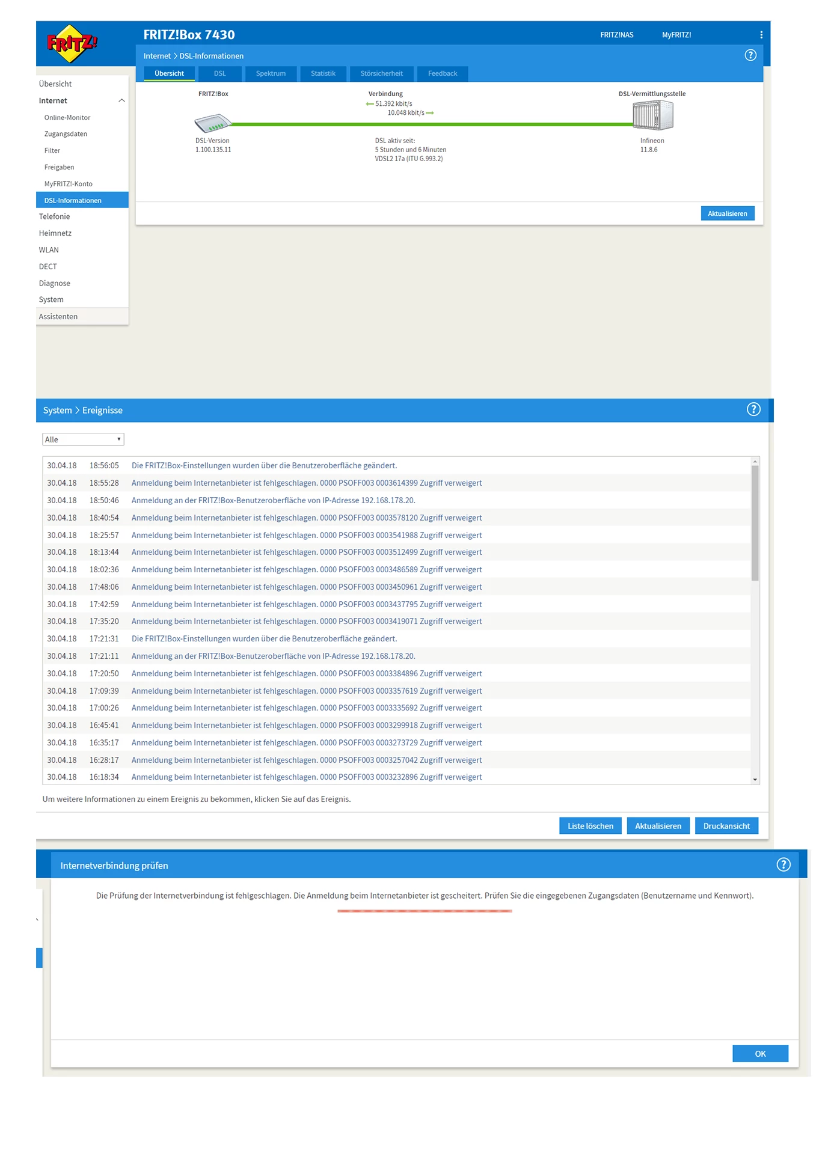Open the 18:55:28 failed login event
Viewport: 840px width, 1153px height.
pyautogui.click(x=397, y=483)
